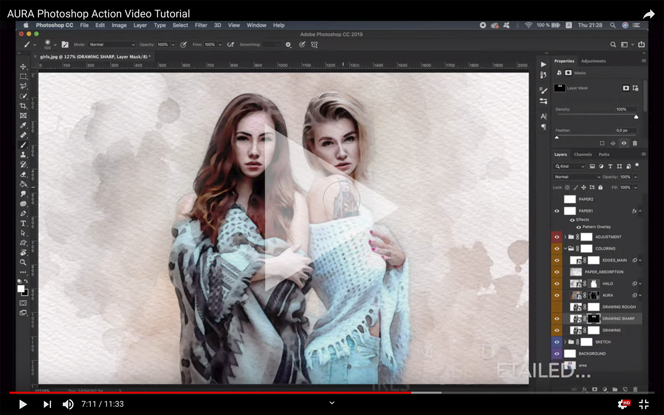Open the Paragraph panel icon
664x415 pixels.
(543, 127)
